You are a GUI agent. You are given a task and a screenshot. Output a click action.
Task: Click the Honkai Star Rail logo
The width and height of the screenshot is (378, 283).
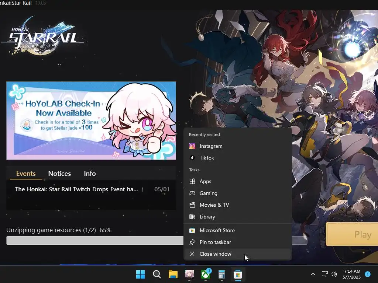click(43, 36)
